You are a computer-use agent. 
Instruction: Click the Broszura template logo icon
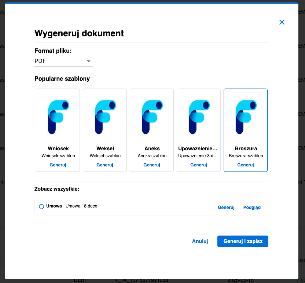pyautogui.click(x=245, y=116)
